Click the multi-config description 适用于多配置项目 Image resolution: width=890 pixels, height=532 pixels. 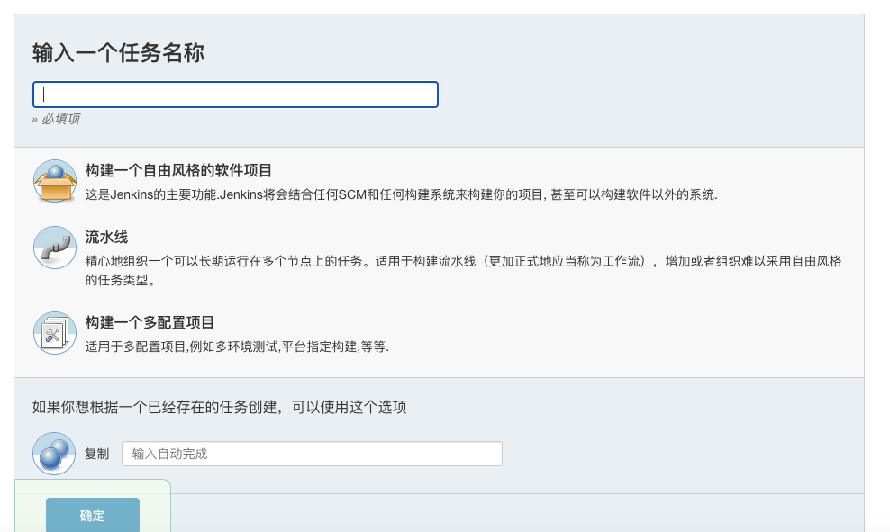click(x=237, y=347)
